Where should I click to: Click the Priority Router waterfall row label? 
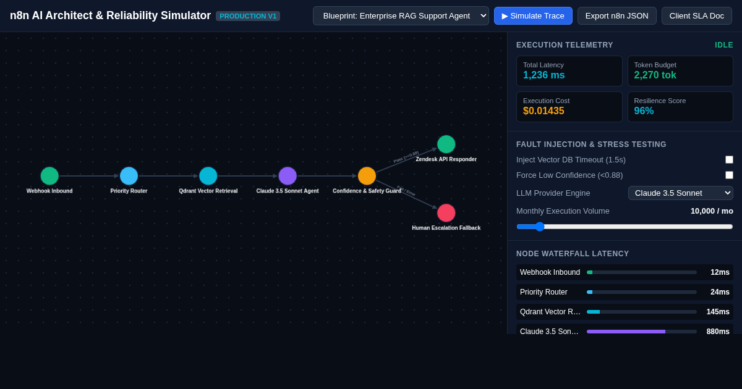click(x=544, y=292)
